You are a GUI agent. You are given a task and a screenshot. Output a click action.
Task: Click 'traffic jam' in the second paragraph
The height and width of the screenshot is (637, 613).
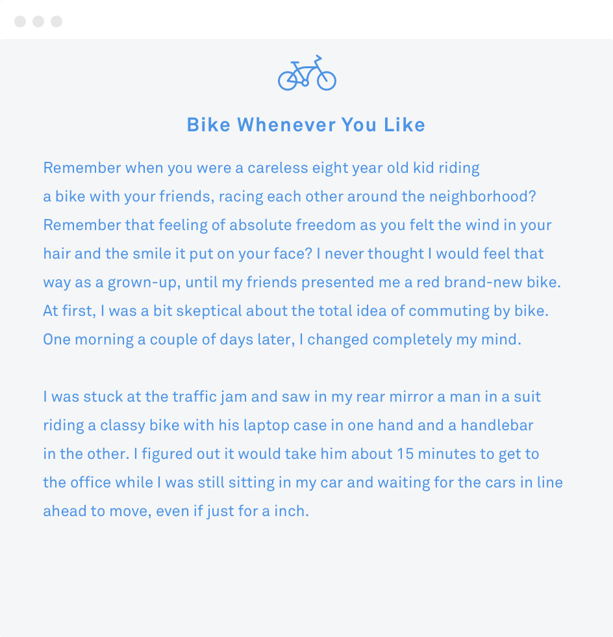[x=210, y=397]
